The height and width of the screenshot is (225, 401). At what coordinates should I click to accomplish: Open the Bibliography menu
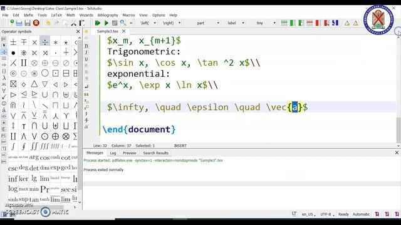coord(108,15)
